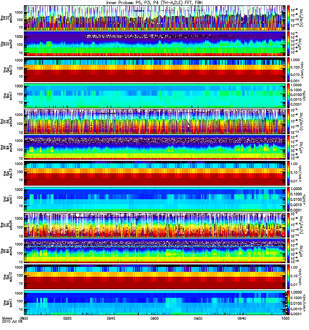Click inside the tha fbk scm1 filter bank panel
309x330 pixels.
pyautogui.click(x=154, y=95)
